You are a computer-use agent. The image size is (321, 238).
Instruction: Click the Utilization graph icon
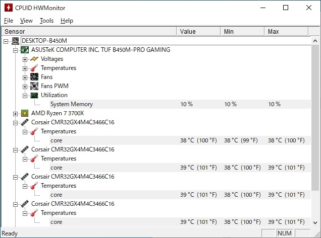pyautogui.click(x=34, y=95)
